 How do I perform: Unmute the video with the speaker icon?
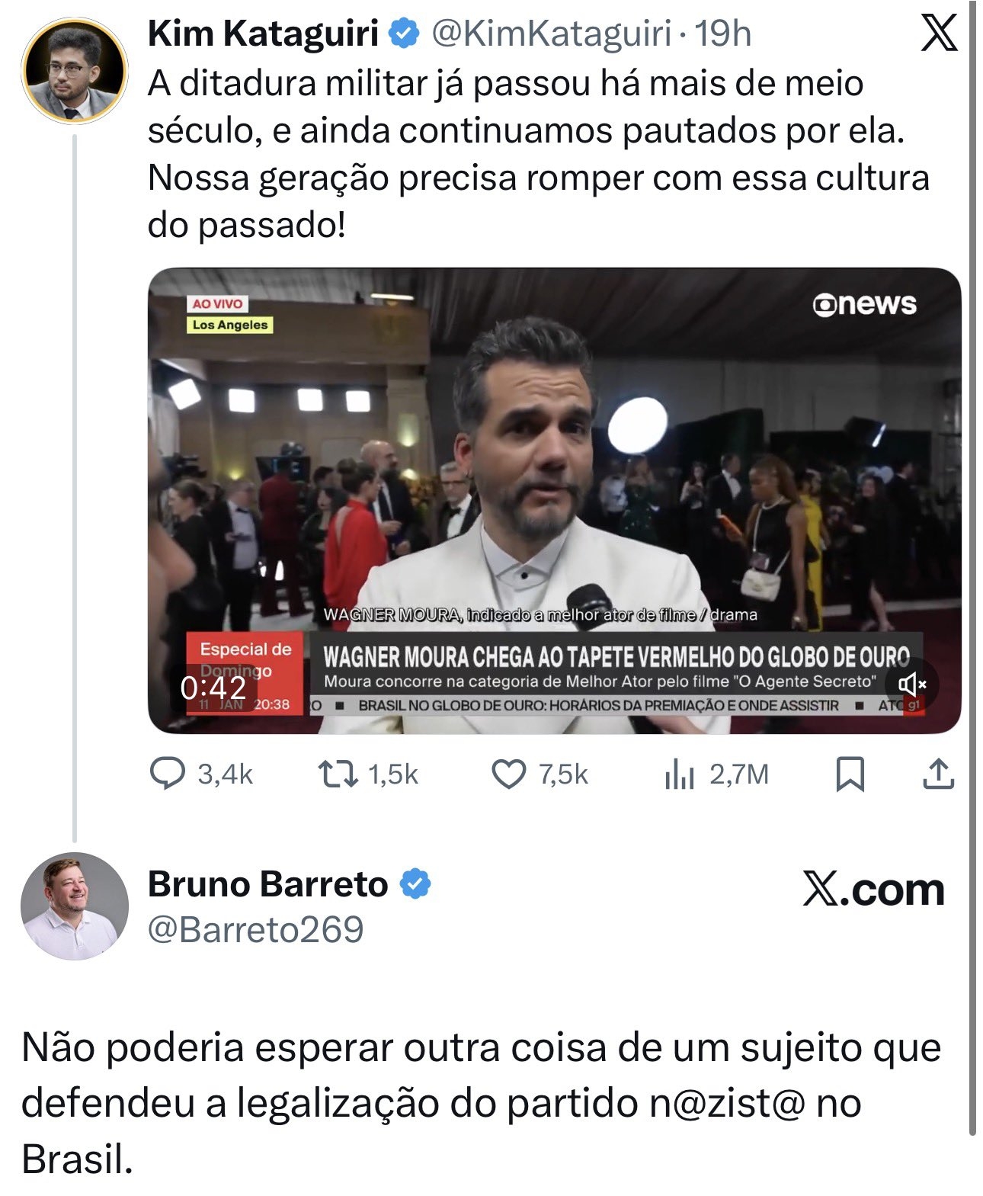tap(911, 685)
